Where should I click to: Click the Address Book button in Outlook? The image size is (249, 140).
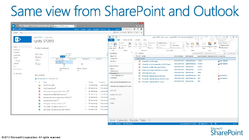[224, 45]
